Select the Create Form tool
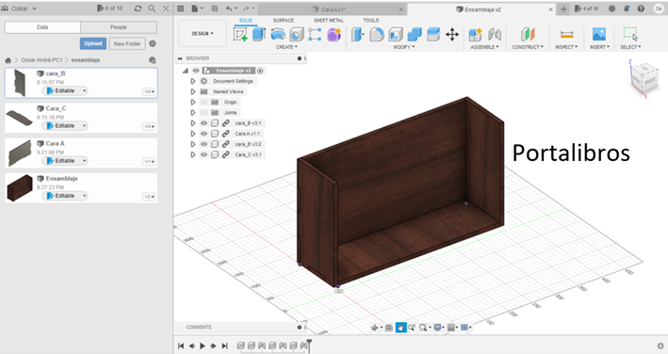The width and height of the screenshot is (668, 354). [x=334, y=35]
